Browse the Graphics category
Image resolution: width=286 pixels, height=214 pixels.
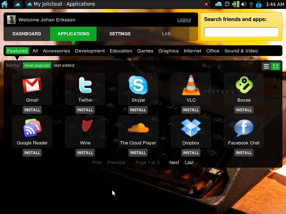click(x=168, y=51)
